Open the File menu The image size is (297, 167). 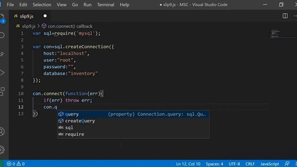pyautogui.click(x=10, y=5)
